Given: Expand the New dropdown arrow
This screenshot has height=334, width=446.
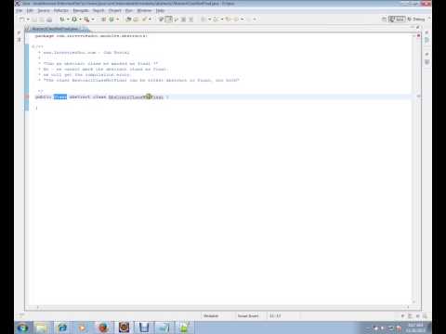Looking at the screenshot, I should [x=28, y=19].
